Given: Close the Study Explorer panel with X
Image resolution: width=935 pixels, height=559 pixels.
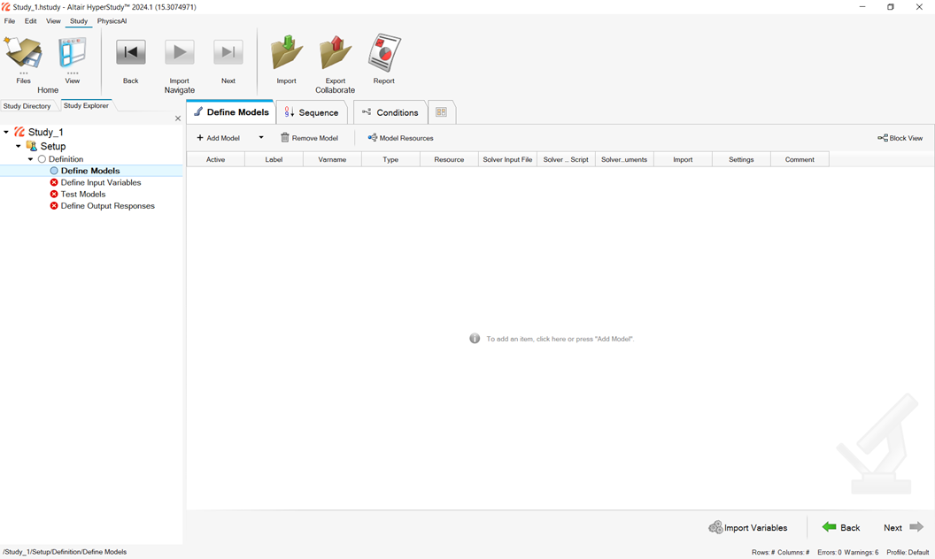Looking at the screenshot, I should pyautogui.click(x=178, y=118).
